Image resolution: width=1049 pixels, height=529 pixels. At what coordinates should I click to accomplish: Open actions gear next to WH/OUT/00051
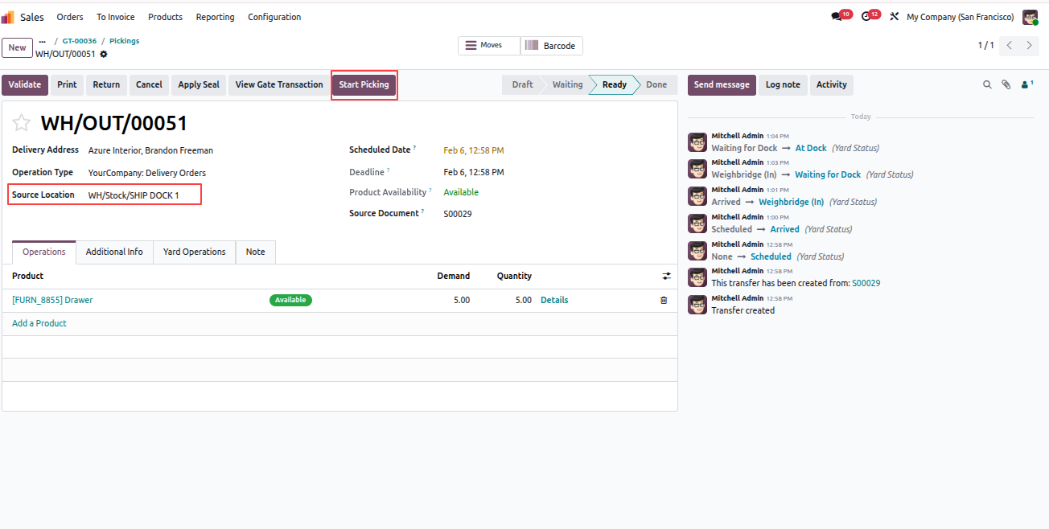click(103, 55)
